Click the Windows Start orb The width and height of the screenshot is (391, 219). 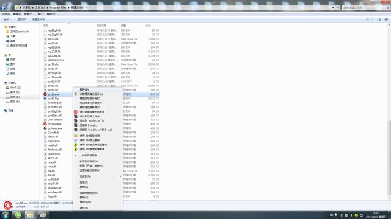pyautogui.click(x=5, y=215)
